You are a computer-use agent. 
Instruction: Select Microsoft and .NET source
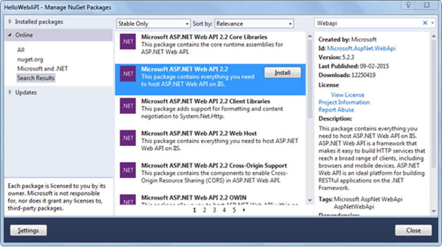click(42, 69)
